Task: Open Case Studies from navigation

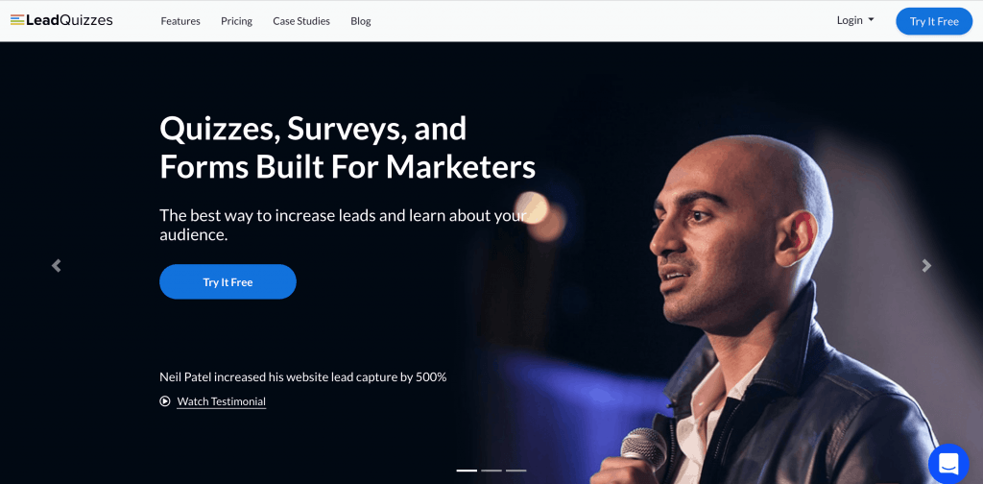Action: 301,21
